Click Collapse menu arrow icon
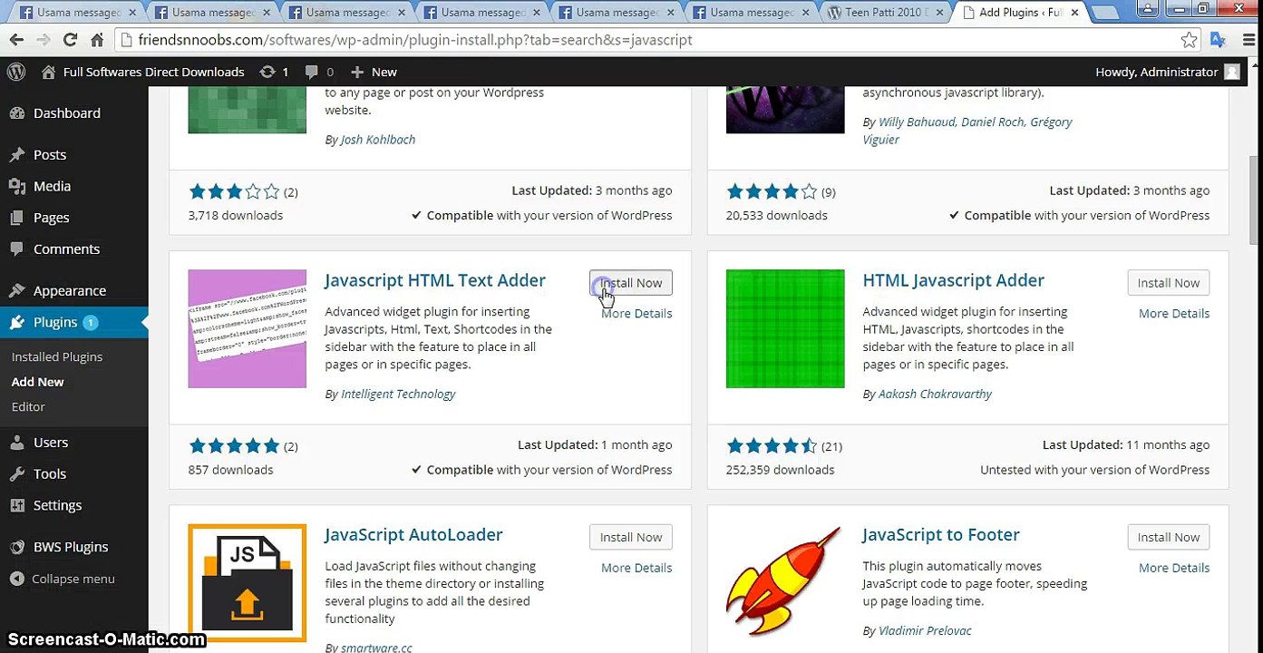The image size is (1263, 653). (x=16, y=579)
